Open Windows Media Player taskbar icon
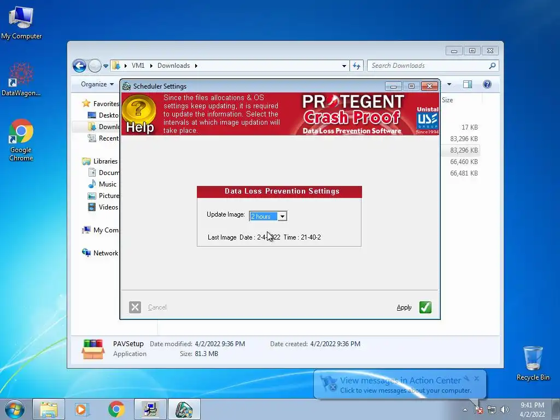The height and width of the screenshot is (420, 560). tap(81, 409)
